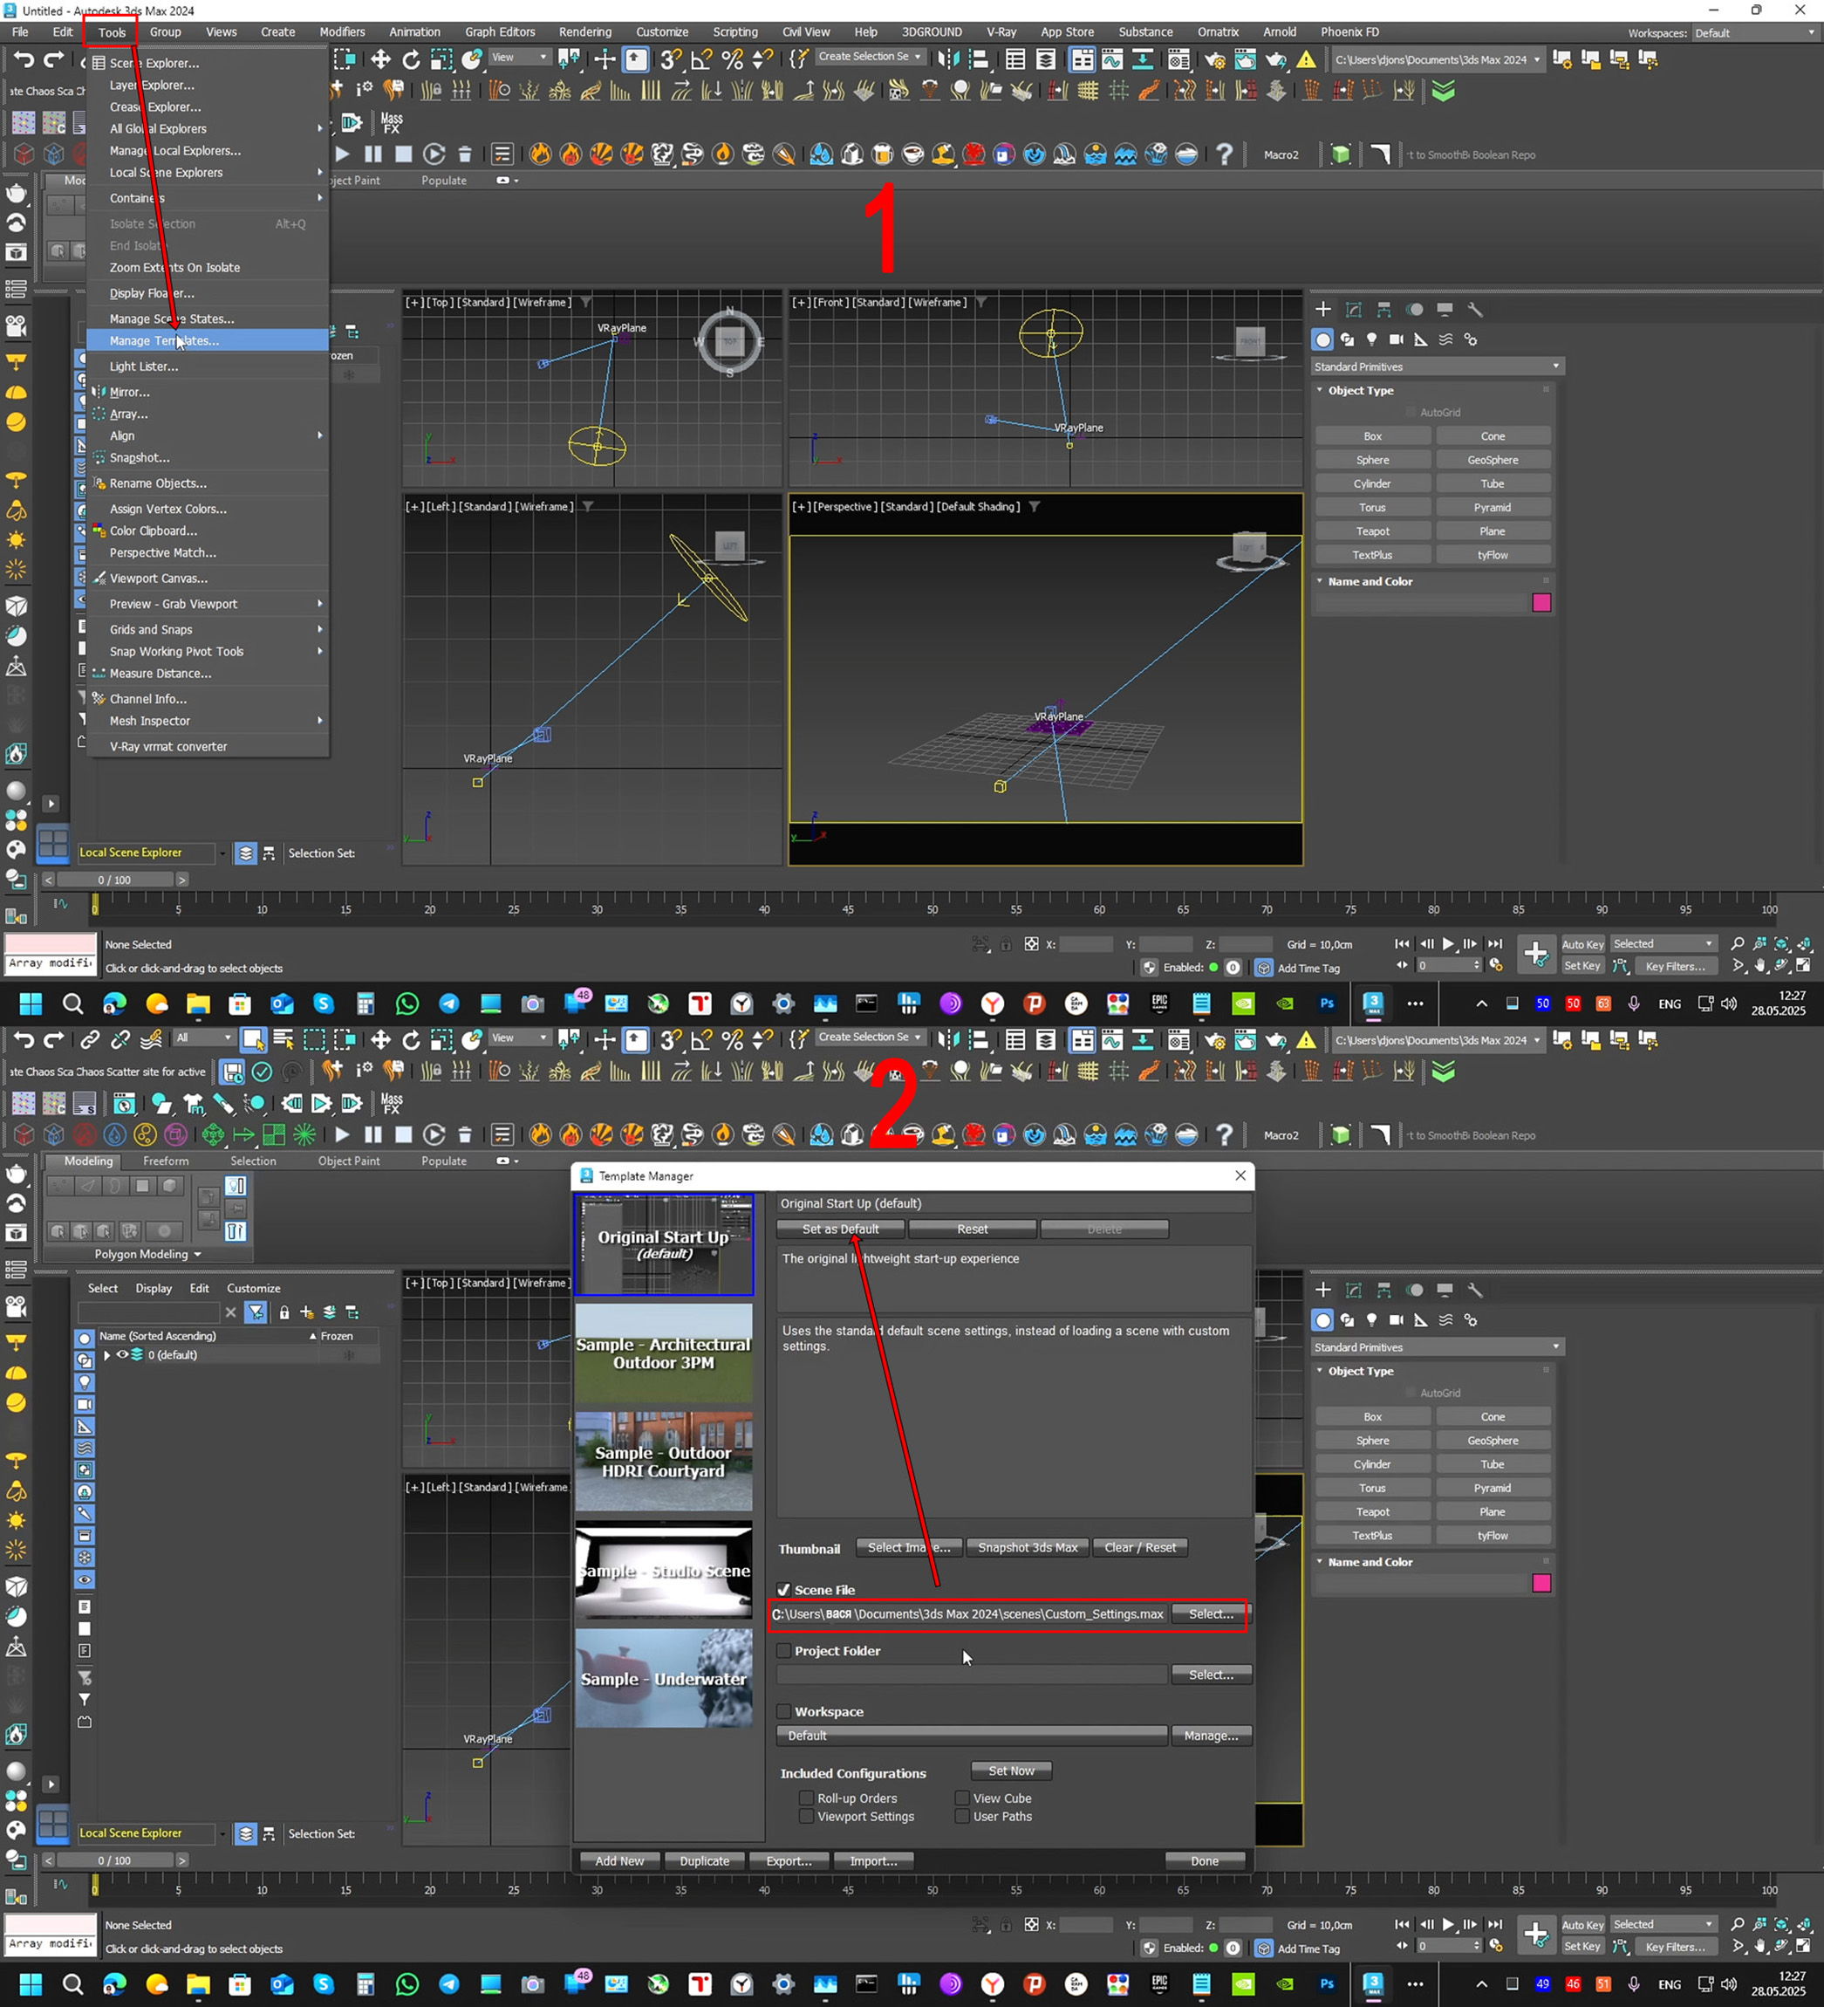This screenshot has height=2007, width=1824.
Task: Click the Done button in Template Manager
Action: [x=1204, y=1860]
